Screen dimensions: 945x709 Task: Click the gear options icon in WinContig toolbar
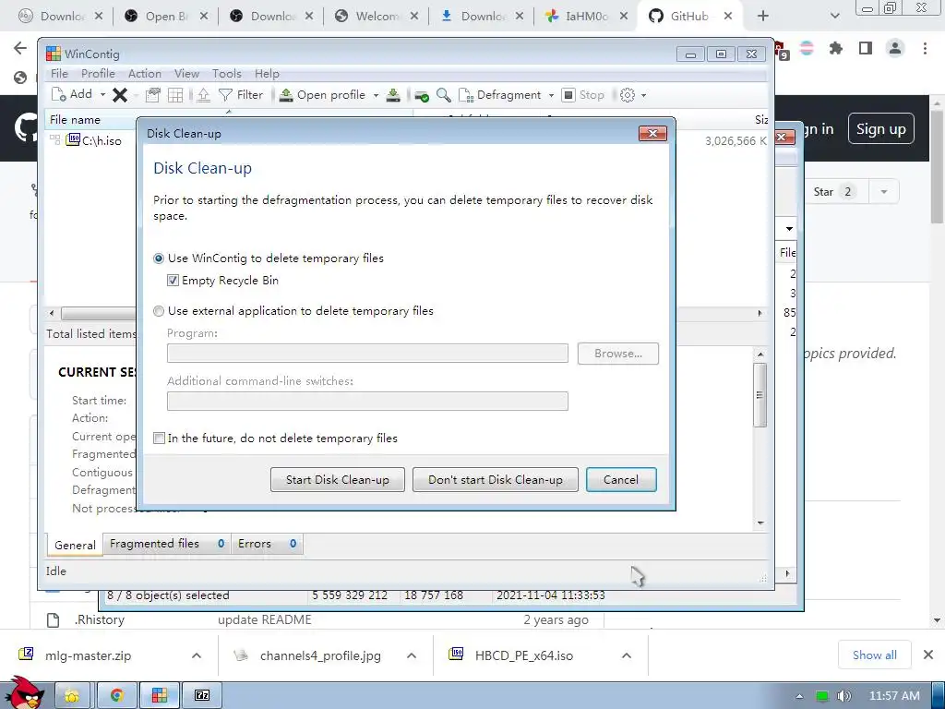pyautogui.click(x=628, y=95)
